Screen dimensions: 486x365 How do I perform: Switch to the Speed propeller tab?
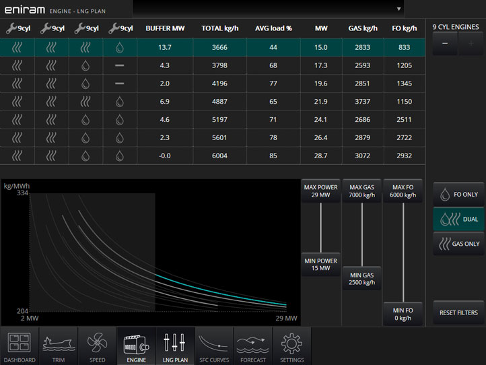[x=98, y=345]
